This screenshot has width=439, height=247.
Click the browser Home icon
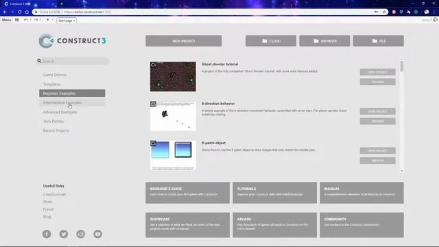(27, 12)
